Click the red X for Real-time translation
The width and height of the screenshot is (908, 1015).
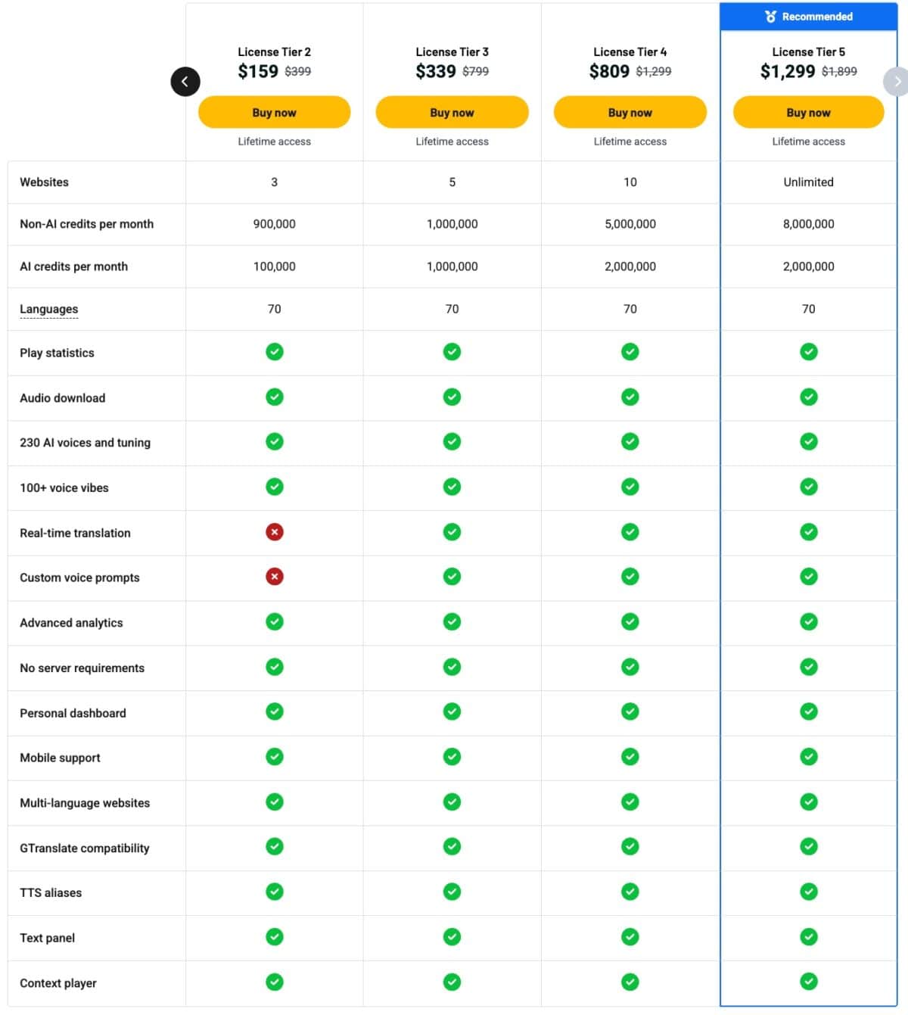(275, 532)
